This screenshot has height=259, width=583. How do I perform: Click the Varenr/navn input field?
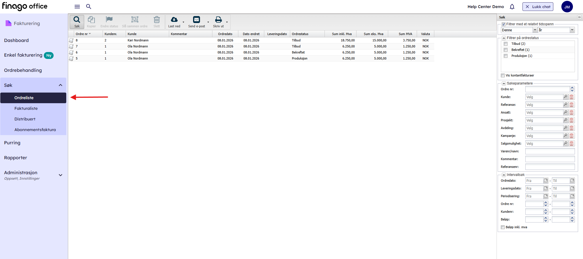550,151
